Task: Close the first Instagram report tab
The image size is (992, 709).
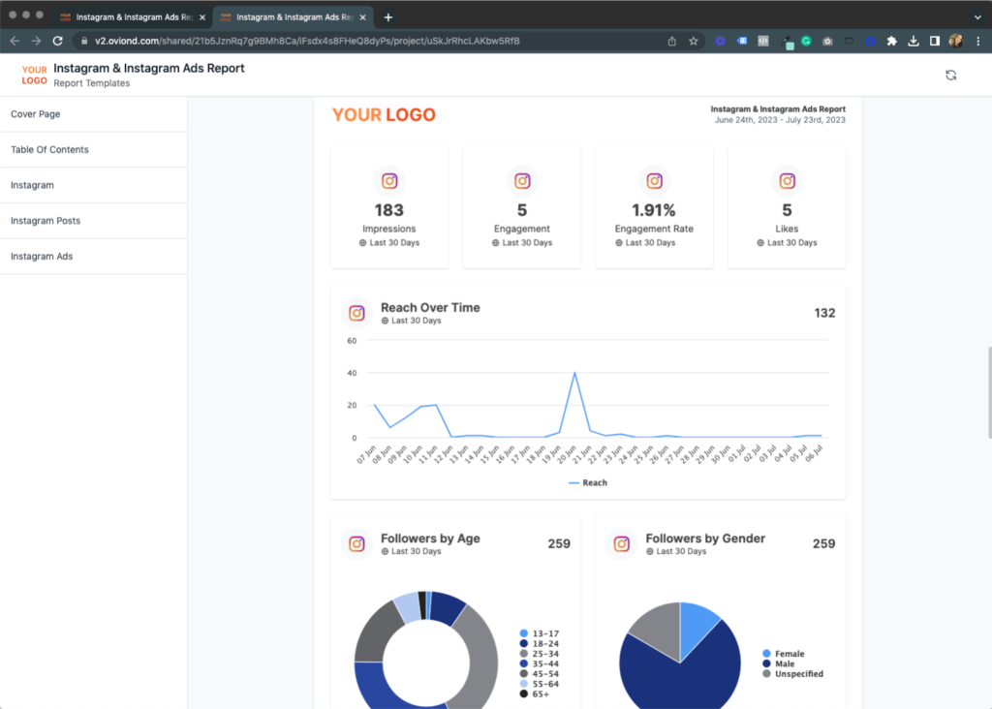Action: pos(202,17)
